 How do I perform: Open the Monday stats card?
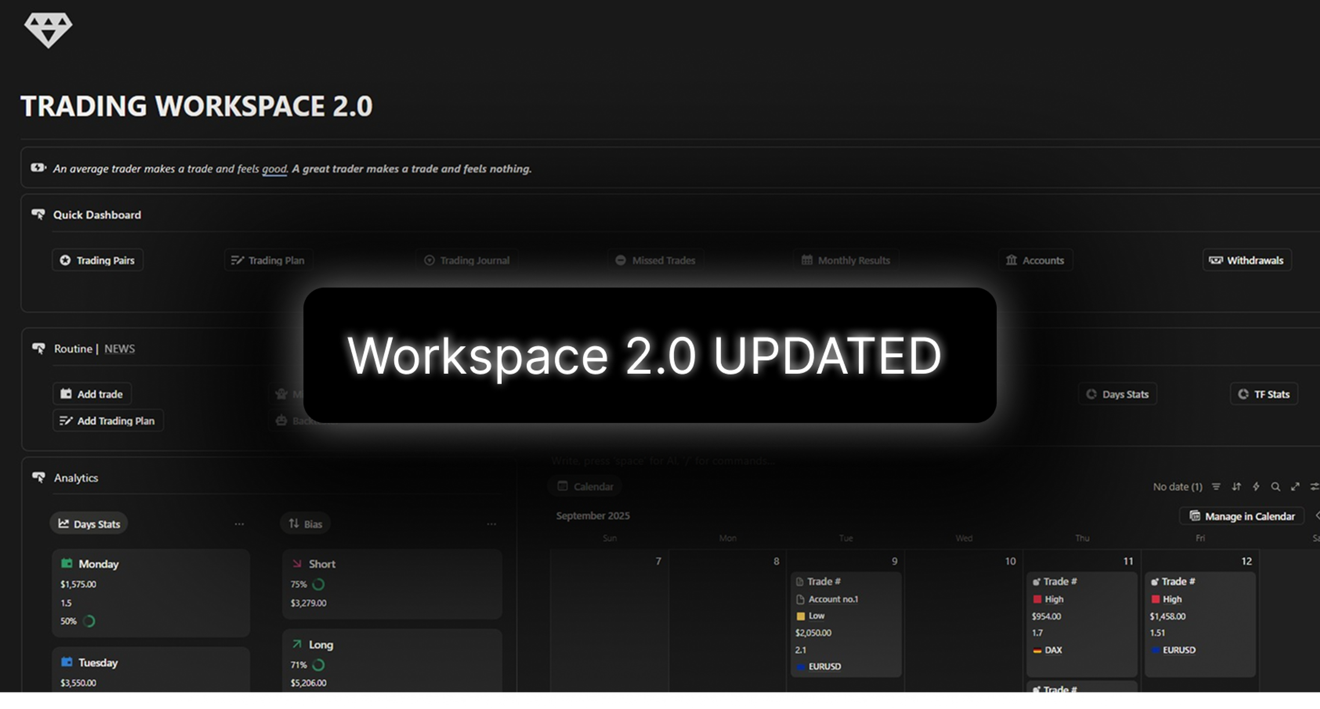click(x=151, y=593)
